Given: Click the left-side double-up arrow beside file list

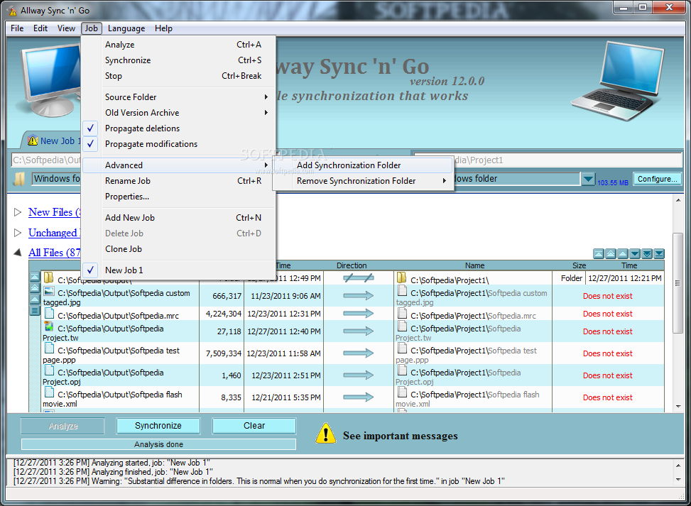Looking at the screenshot, I should pos(34,288).
